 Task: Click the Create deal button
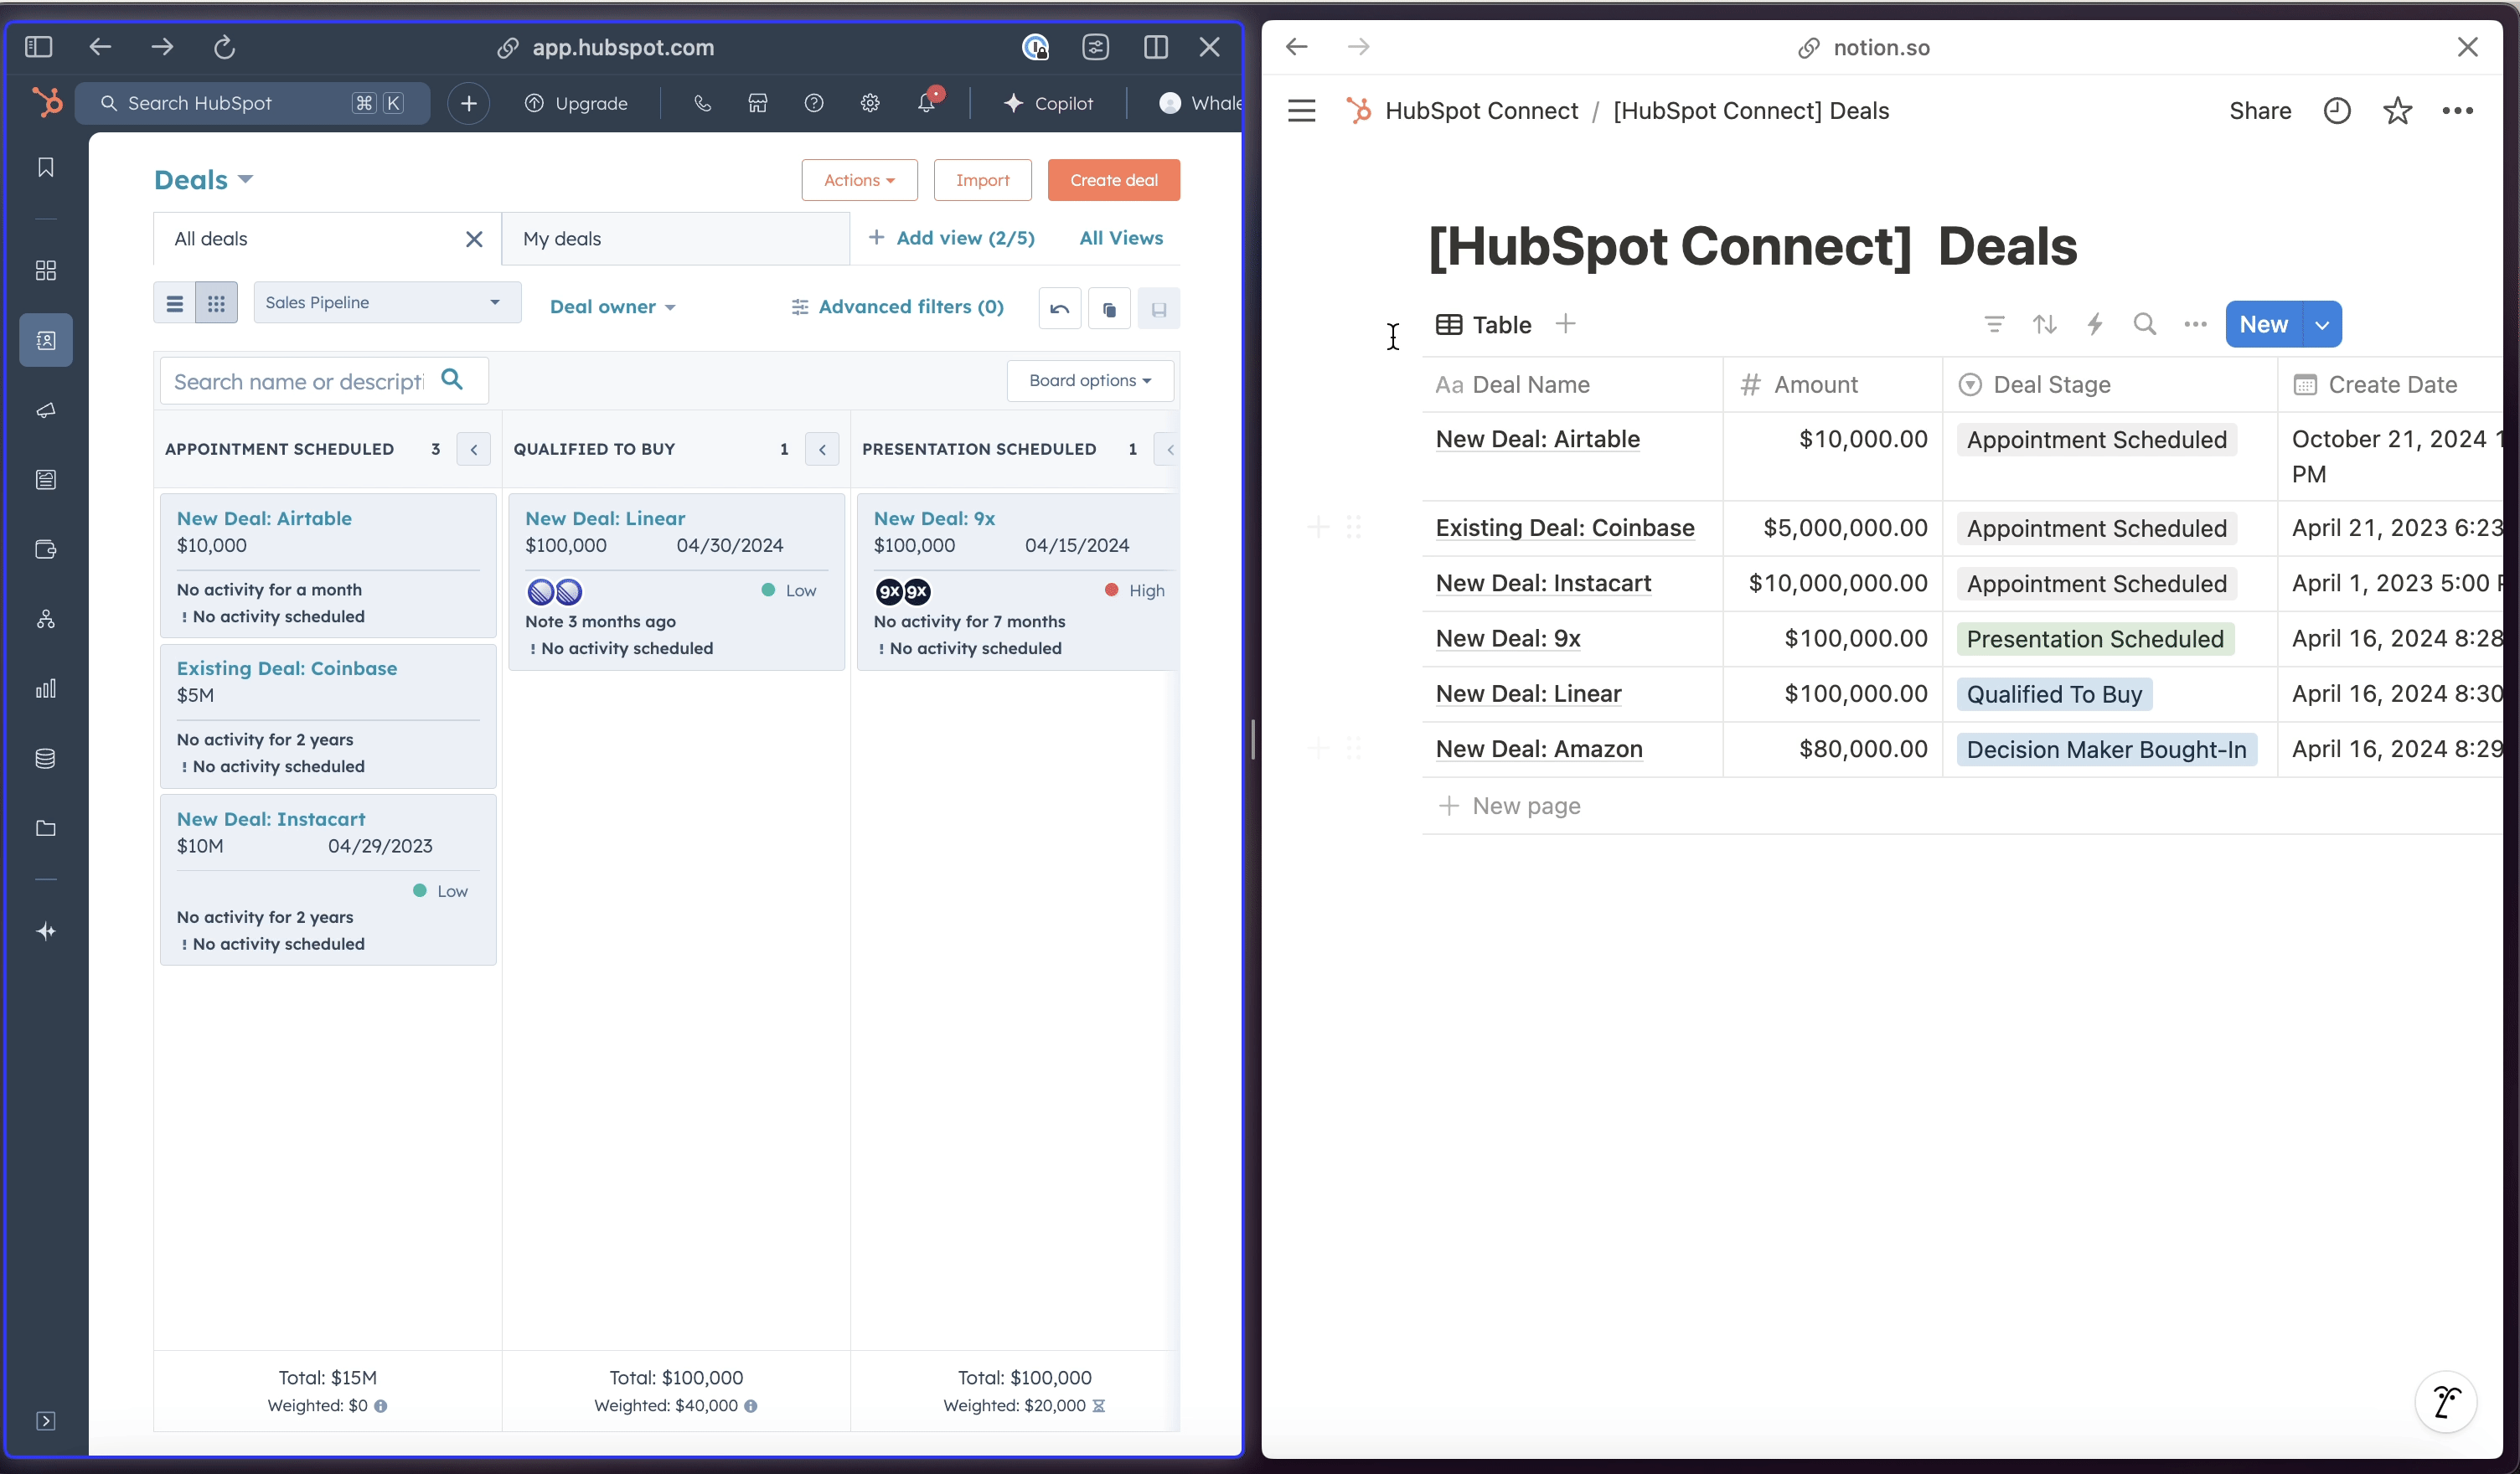(1113, 180)
